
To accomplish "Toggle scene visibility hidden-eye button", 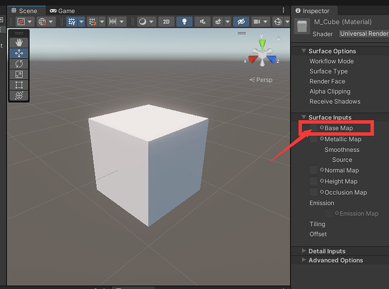I will 241,22.
